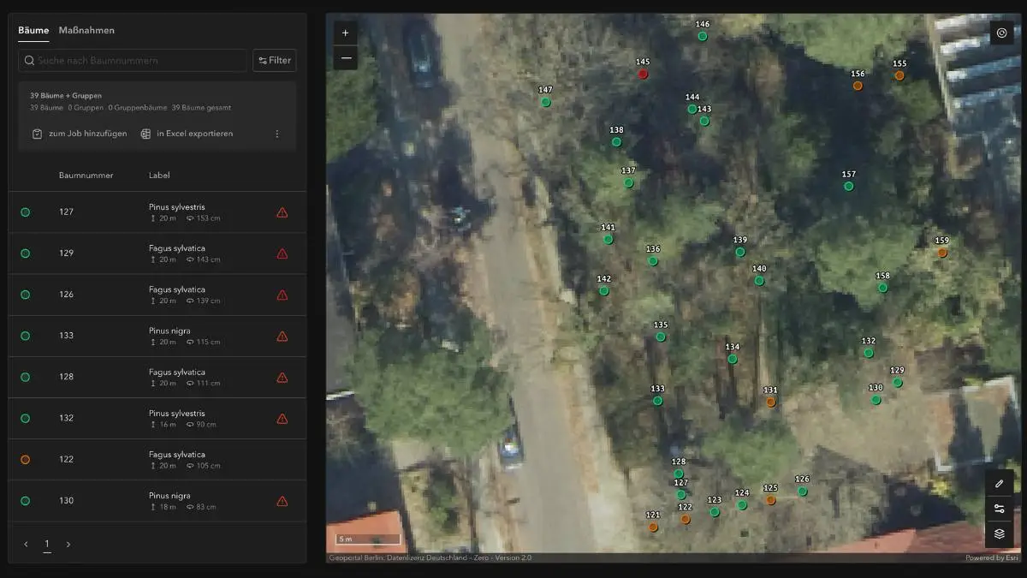Sort by Baumnummer column header
The image size is (1027, 578).
tap(86, 176)
